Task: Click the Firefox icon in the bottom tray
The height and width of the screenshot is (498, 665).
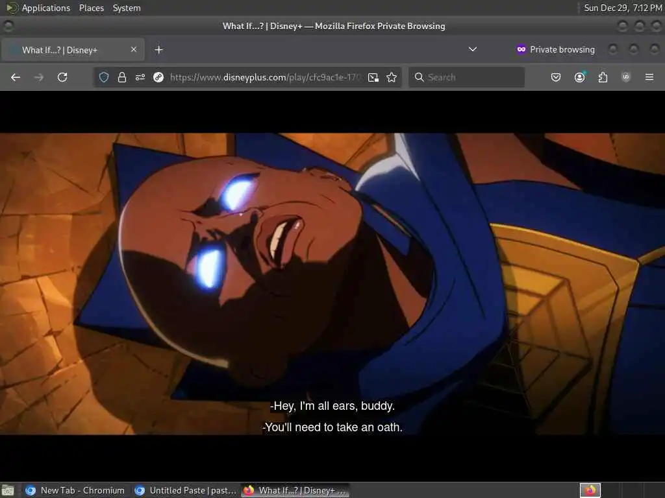Action: tap(590, 490)
